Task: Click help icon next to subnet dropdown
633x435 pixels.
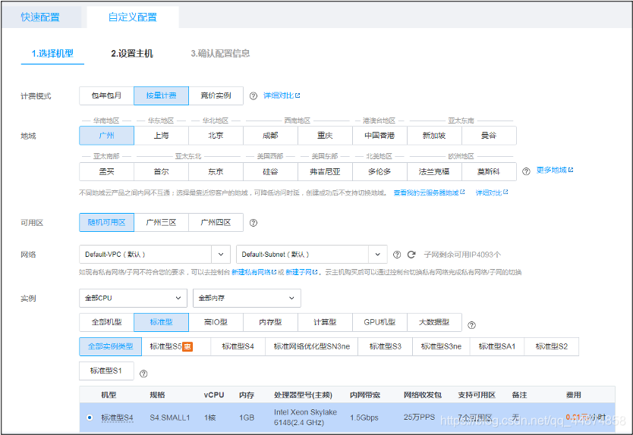Action: [x=397, y=255]
